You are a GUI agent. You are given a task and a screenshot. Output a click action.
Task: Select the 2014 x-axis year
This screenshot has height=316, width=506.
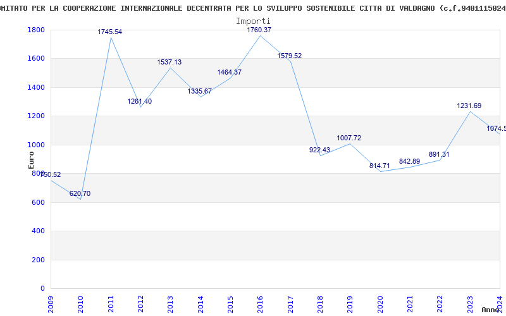(201, 304)
